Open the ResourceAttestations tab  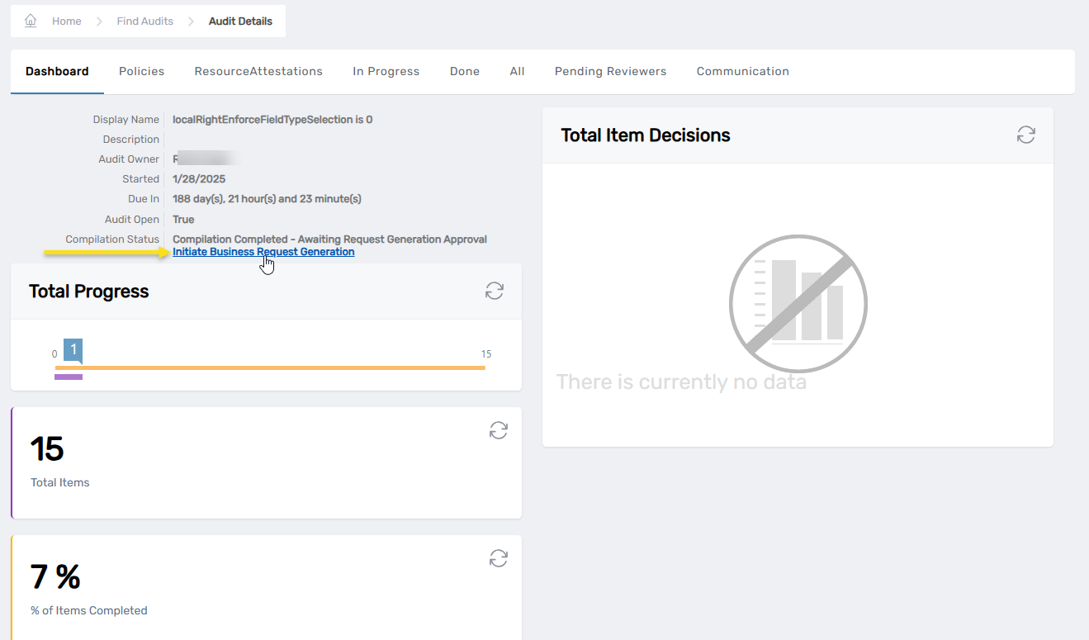[x=258, y=72]
